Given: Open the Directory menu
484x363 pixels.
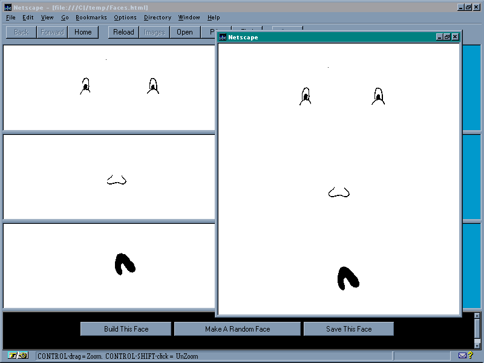Looking at the screenshot, I should tap(157, 18).
